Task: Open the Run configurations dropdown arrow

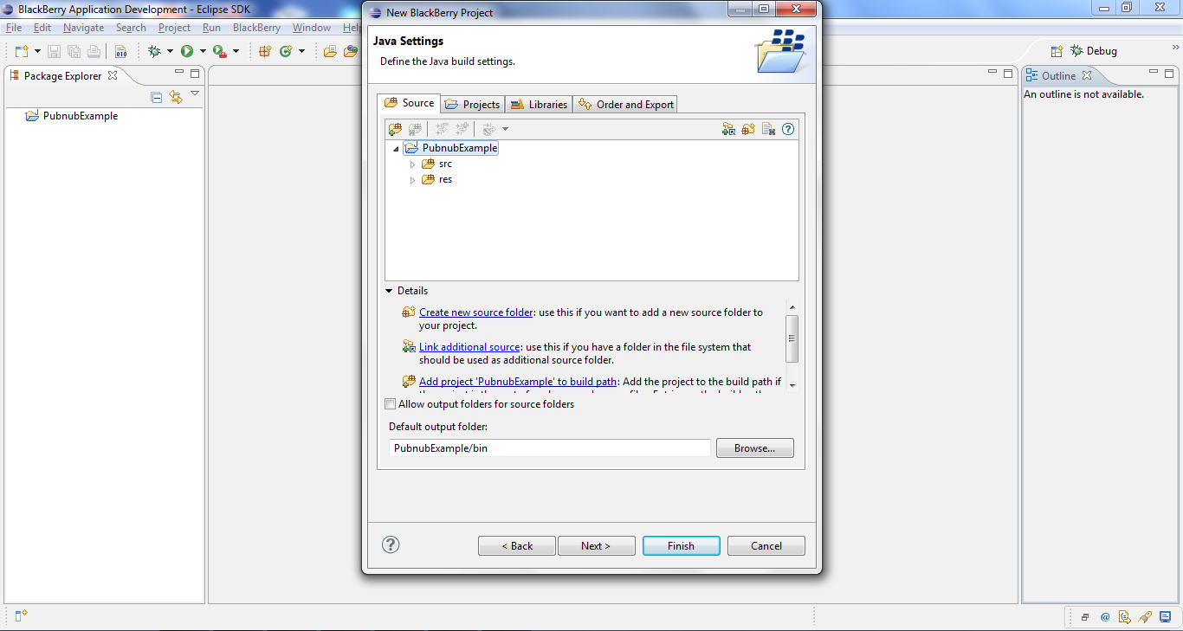Action: [203, 51]
